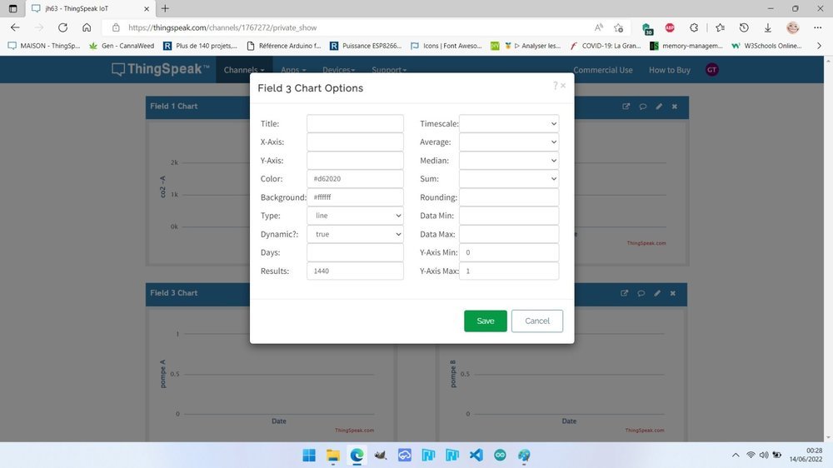Click the Days input field

355,252
